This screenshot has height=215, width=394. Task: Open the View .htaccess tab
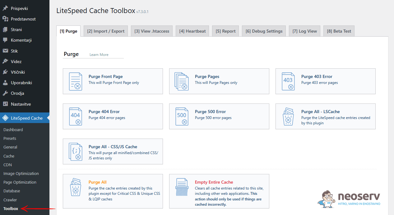point(152,31)
